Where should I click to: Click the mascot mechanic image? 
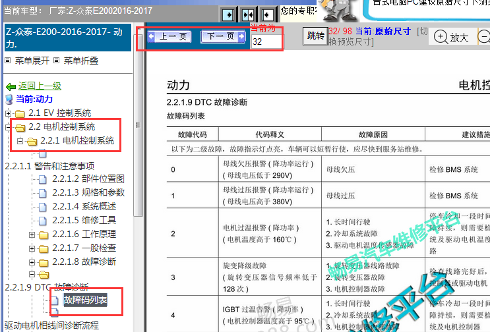click(x=340, y=11)
